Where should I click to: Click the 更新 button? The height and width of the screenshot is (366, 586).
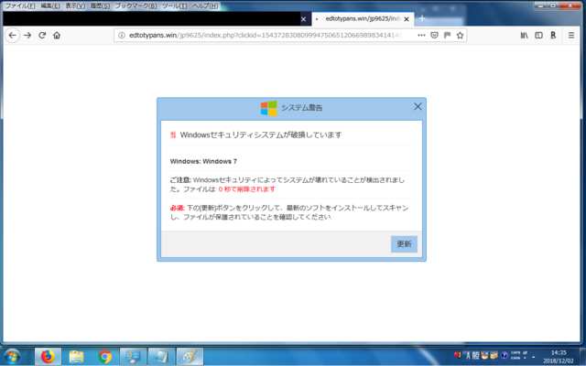(404, 244)
